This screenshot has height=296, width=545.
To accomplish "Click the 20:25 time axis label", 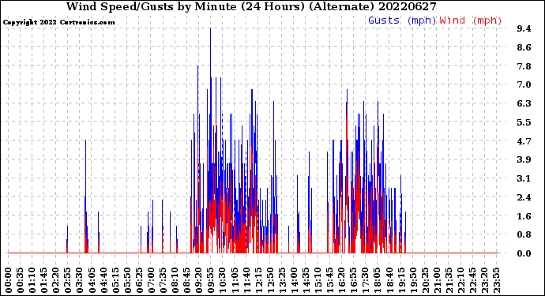I will pyautogui.click(x=425, y=280).
